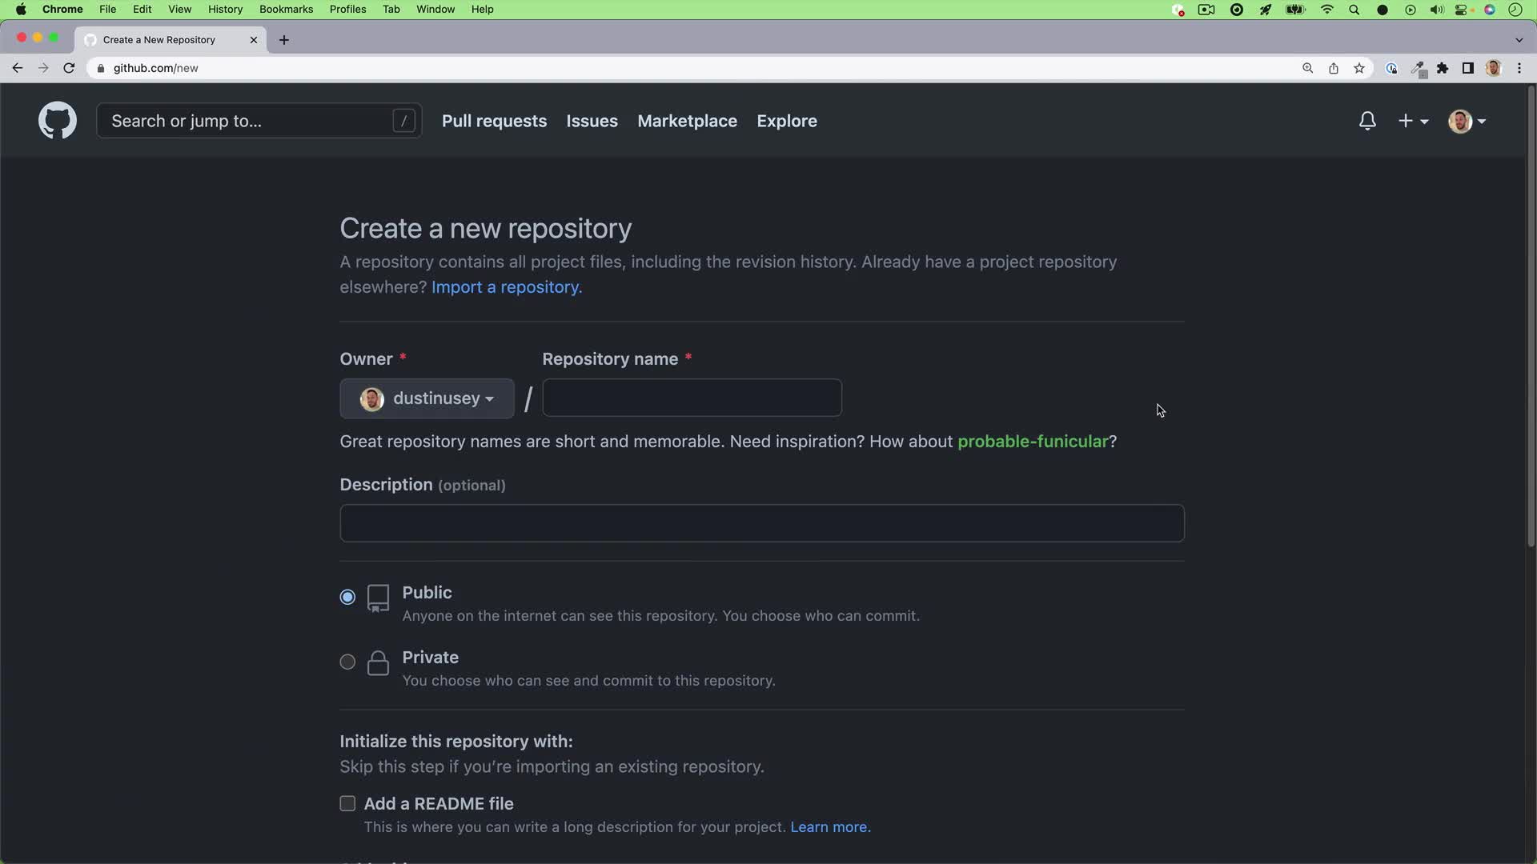Open the Wi-Fi status menu
1537x864 pixels.
tap(1326, 10)
